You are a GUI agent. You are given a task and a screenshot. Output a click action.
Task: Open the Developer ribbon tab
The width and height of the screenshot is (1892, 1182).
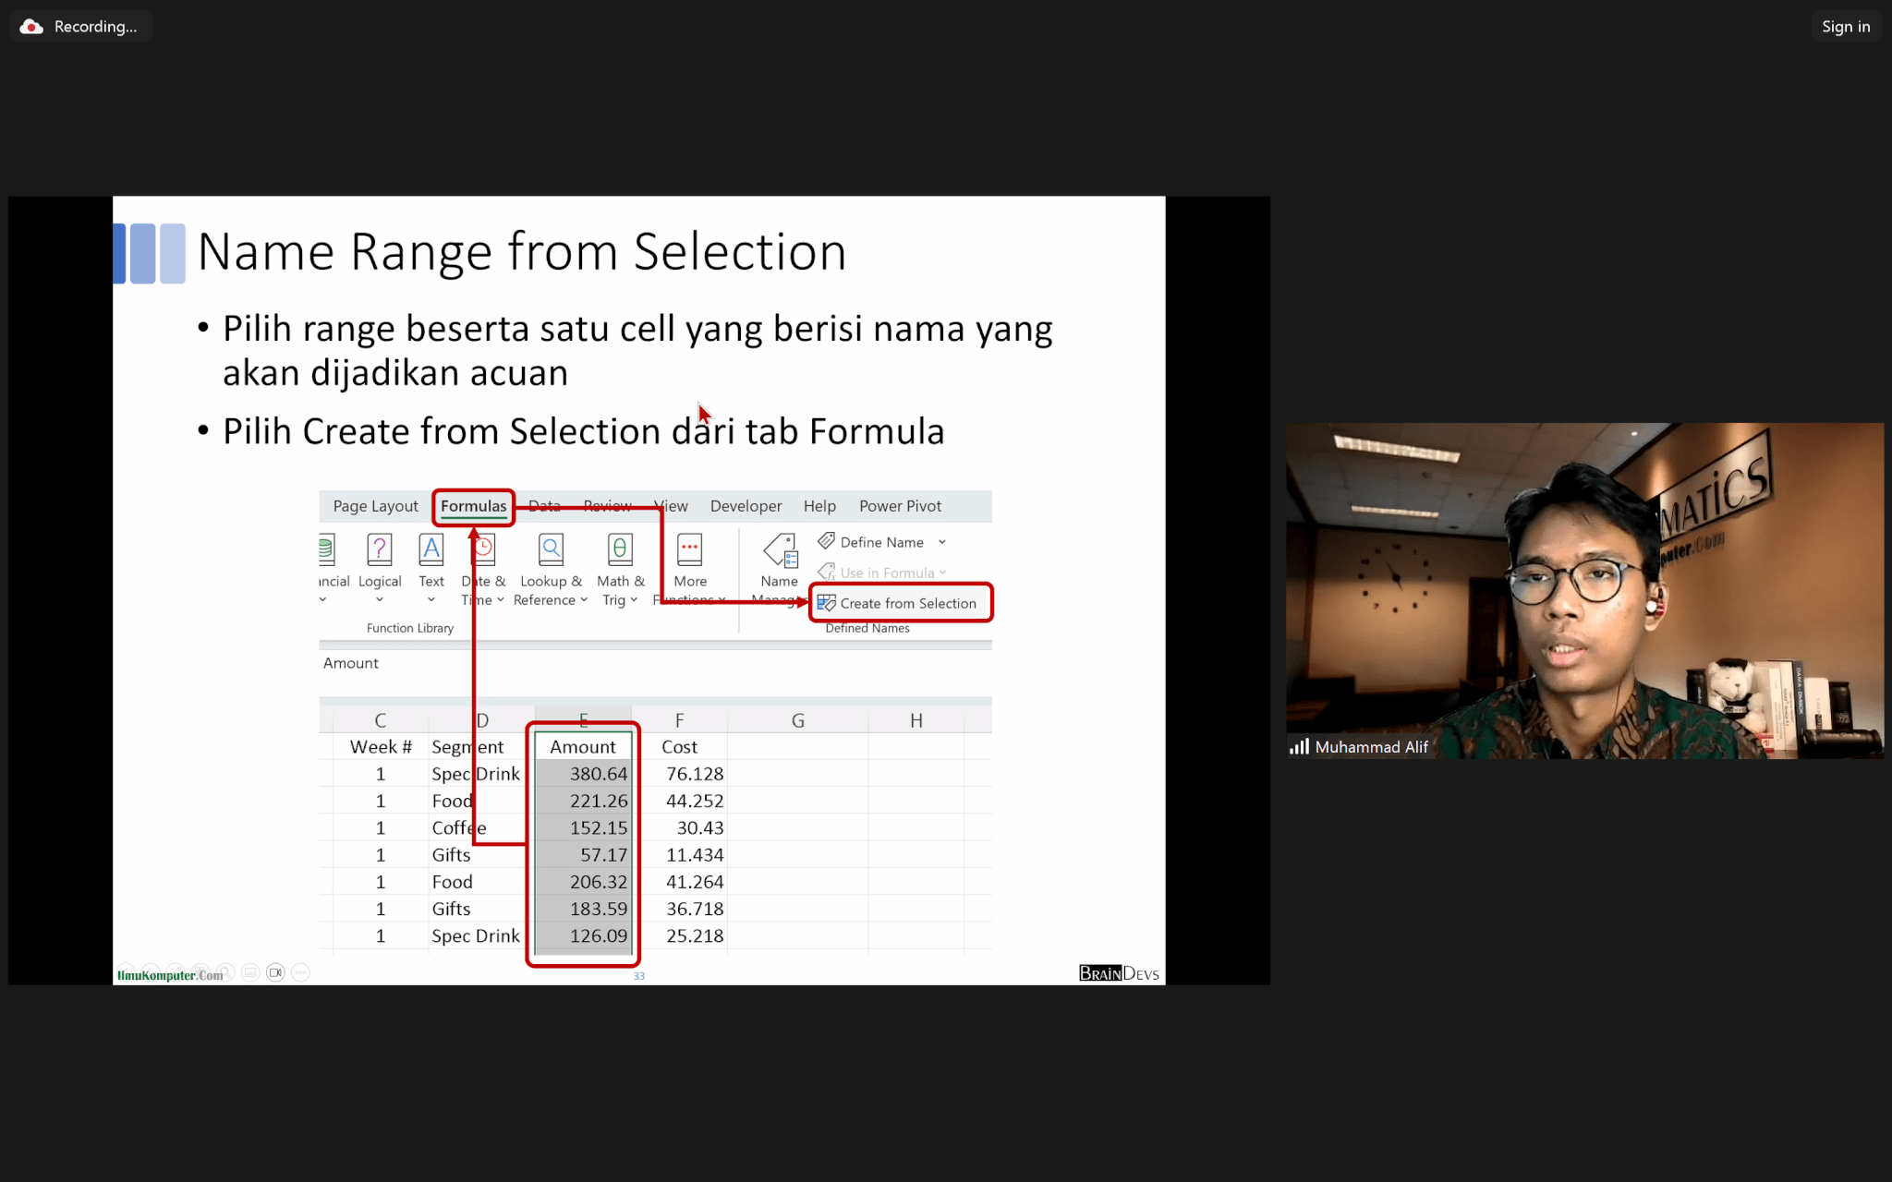pos(746,506)
